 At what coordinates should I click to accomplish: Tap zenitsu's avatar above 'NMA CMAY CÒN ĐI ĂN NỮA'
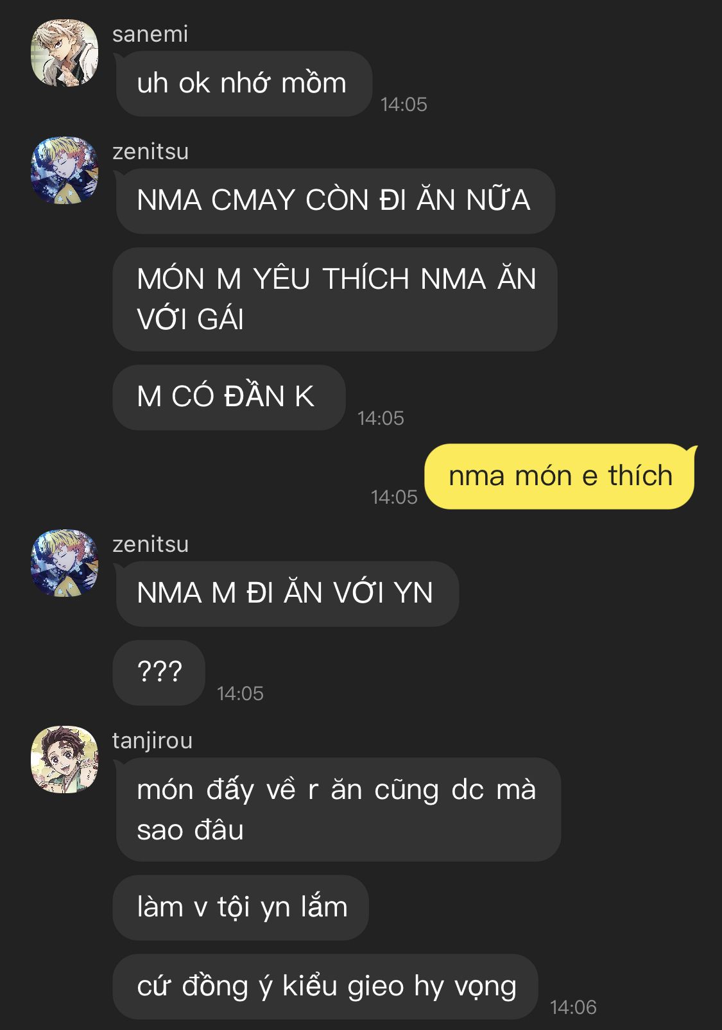[x=65, y=171]
